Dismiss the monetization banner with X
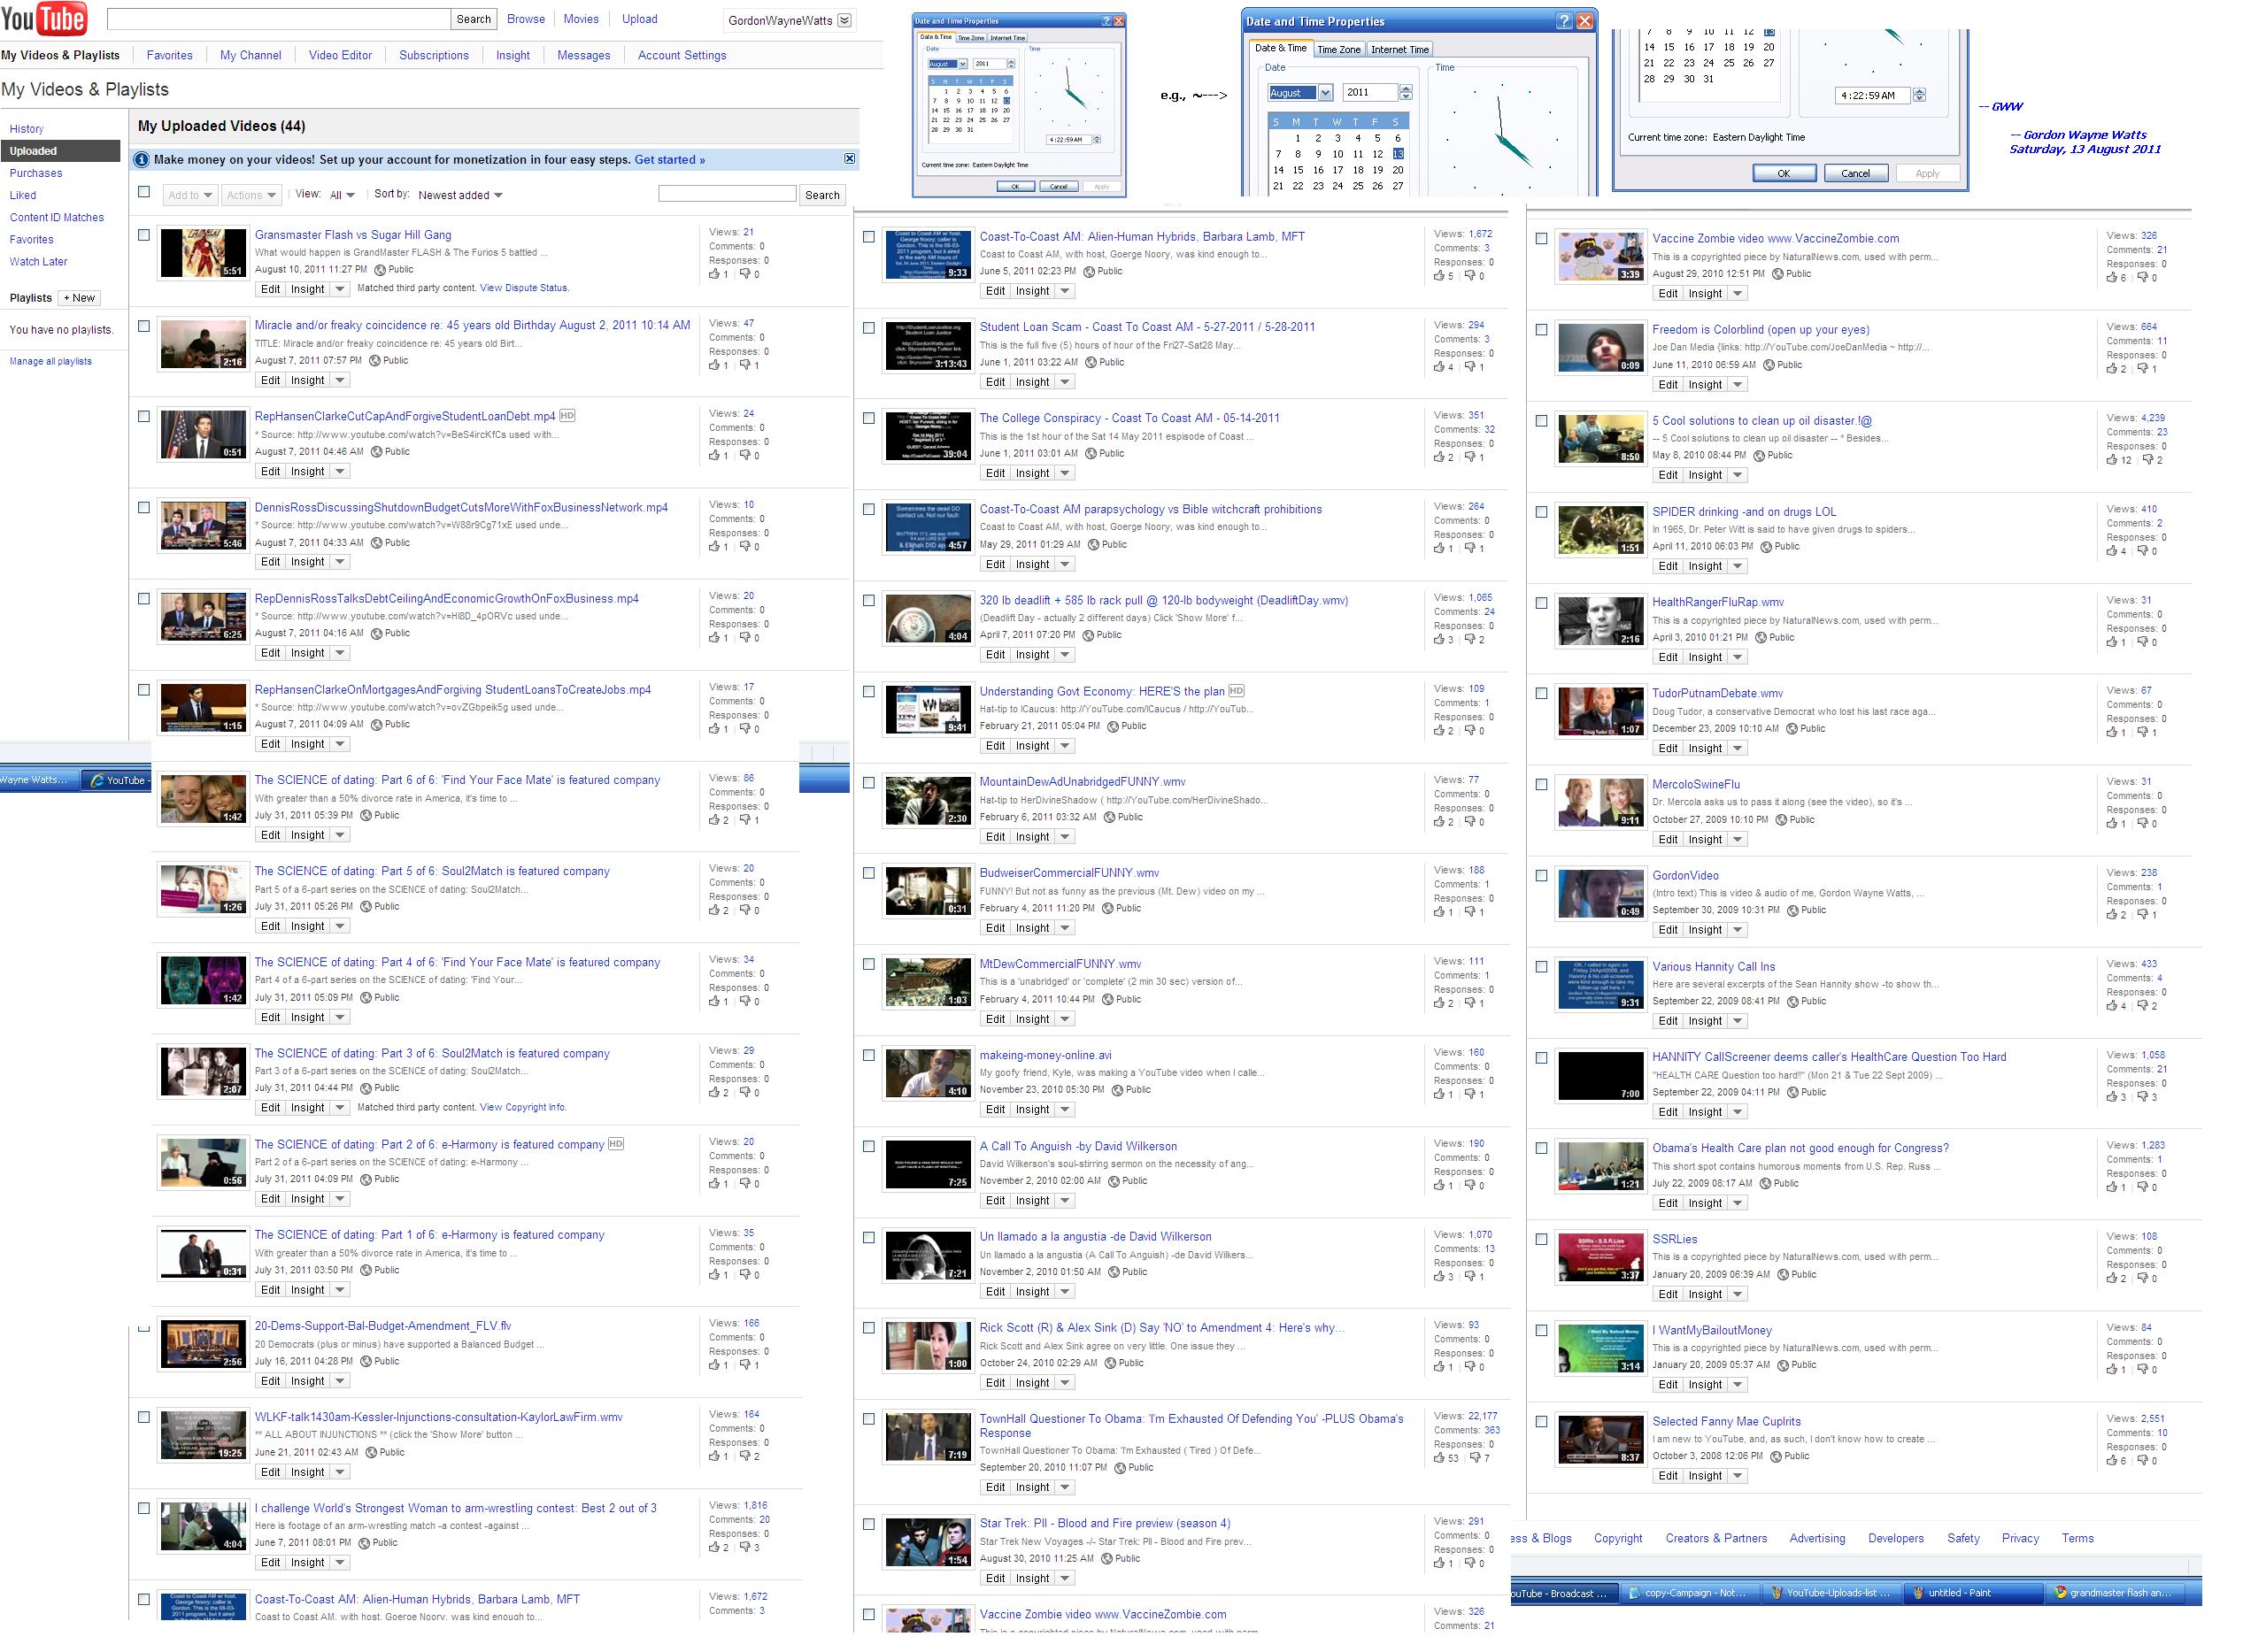 850,159
